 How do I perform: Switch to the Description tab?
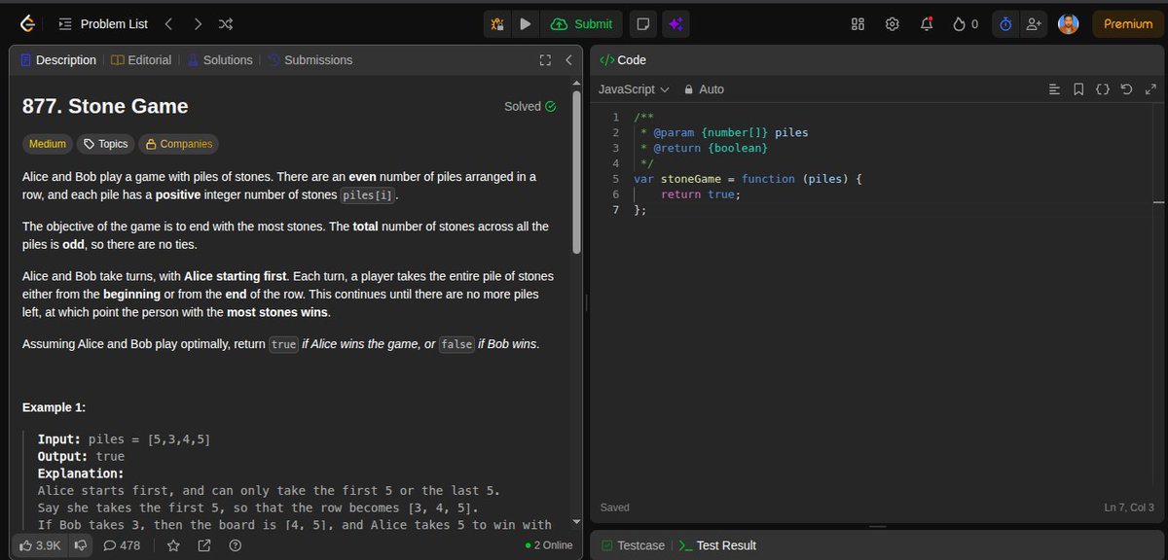57,60
